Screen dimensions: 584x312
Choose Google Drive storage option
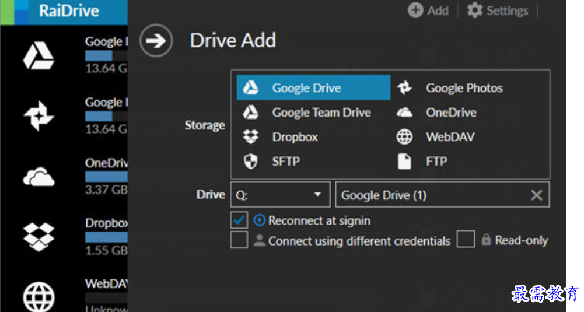pyautogui.click(x=314, y=88)
